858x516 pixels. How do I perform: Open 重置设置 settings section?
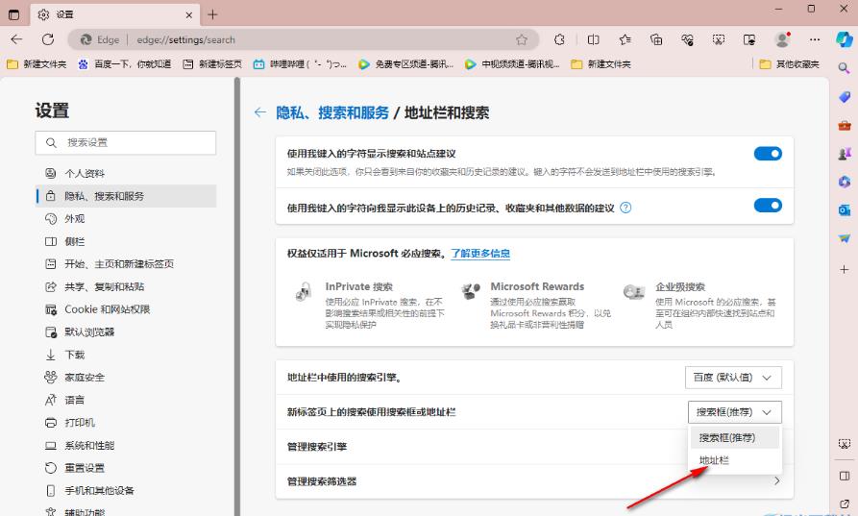(x=126, y=468)
